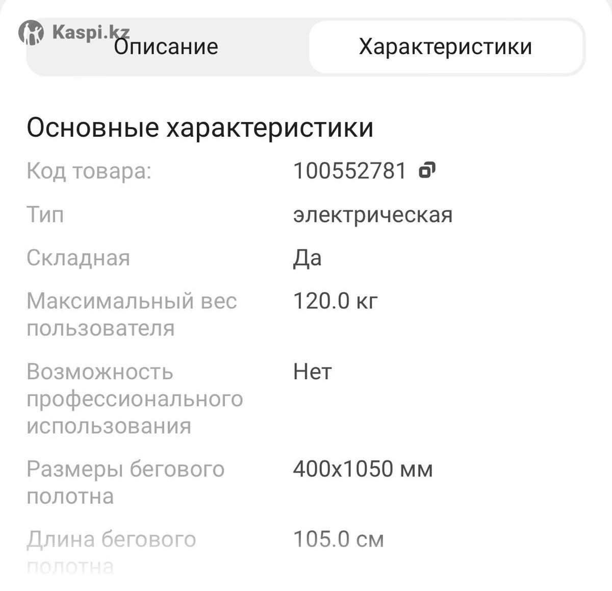The image size is (612, 591).
Task: Click the Kaspi.kz round logo icon
Action: 31,33
